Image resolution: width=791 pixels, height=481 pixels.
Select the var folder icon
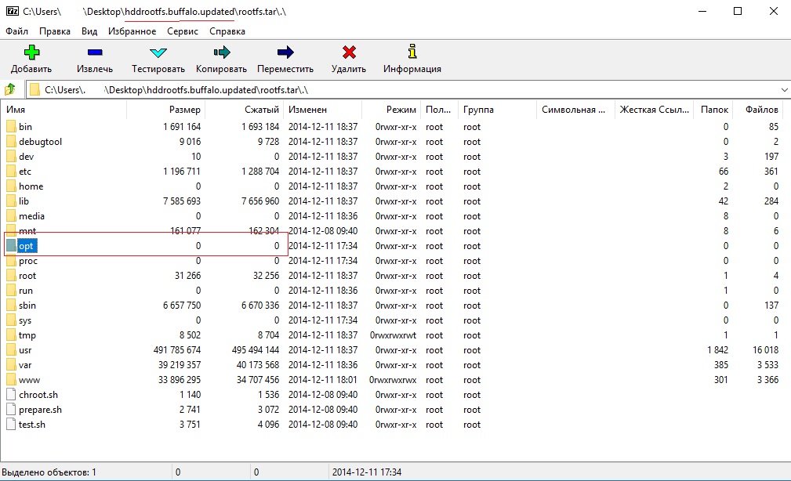coord(11,365)
